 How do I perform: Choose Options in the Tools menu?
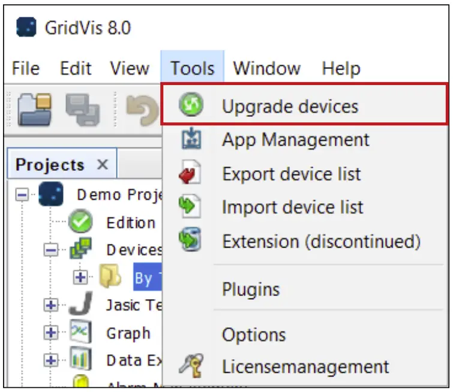pos(254,334)
